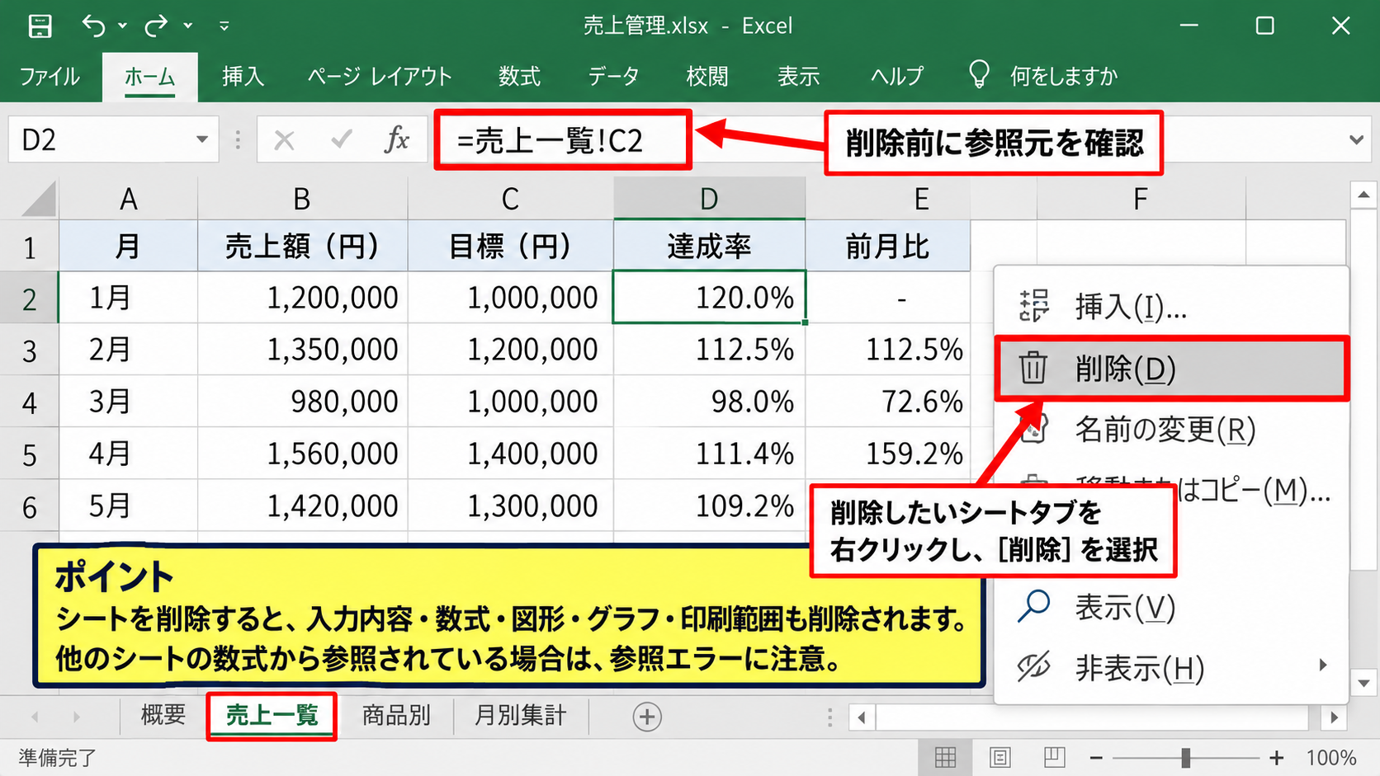The height and width of the screenshot is (776, 1380).
Task: Select column B header
Action: click(302, 199)
